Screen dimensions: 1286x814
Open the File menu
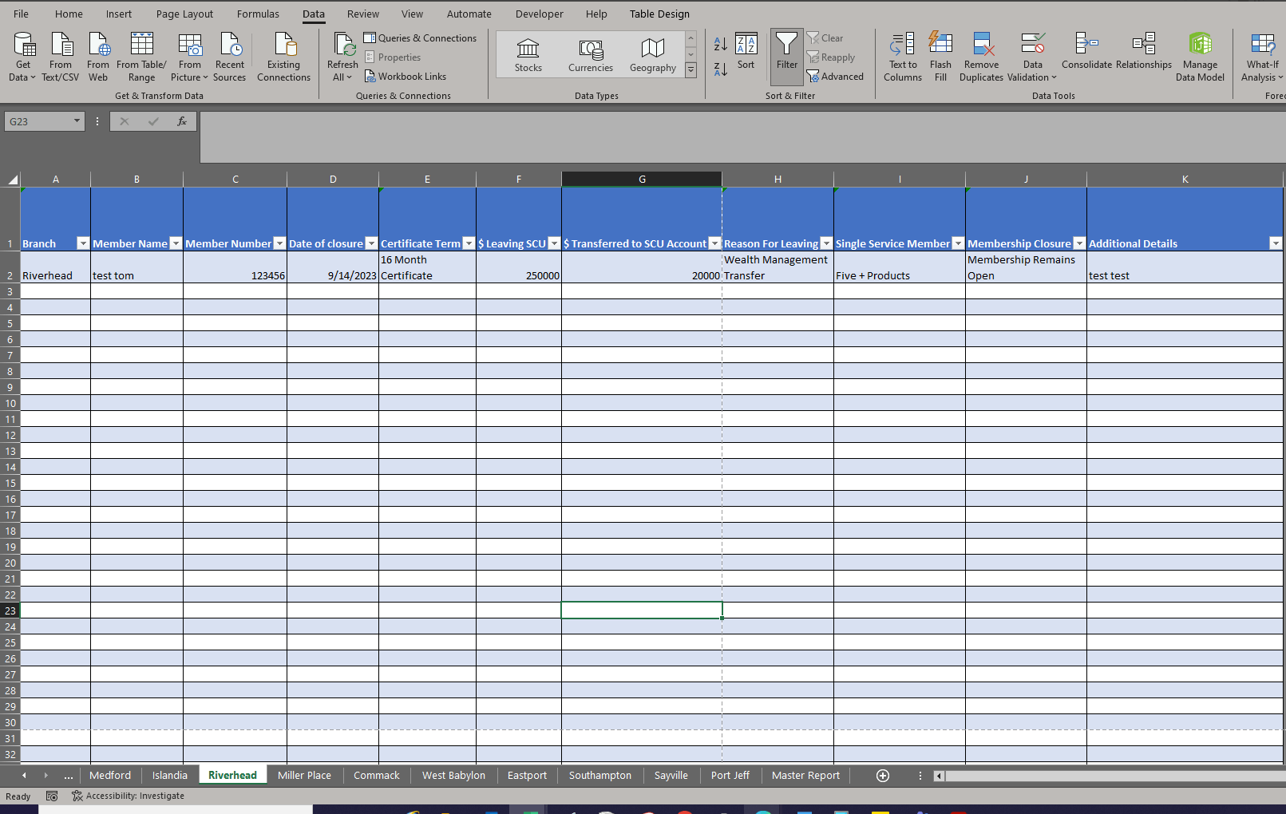(x=21, y=14)
